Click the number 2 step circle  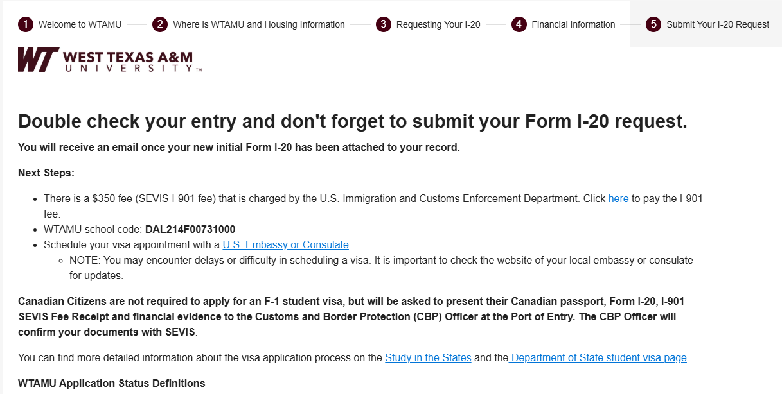click(x=160, y=24)
